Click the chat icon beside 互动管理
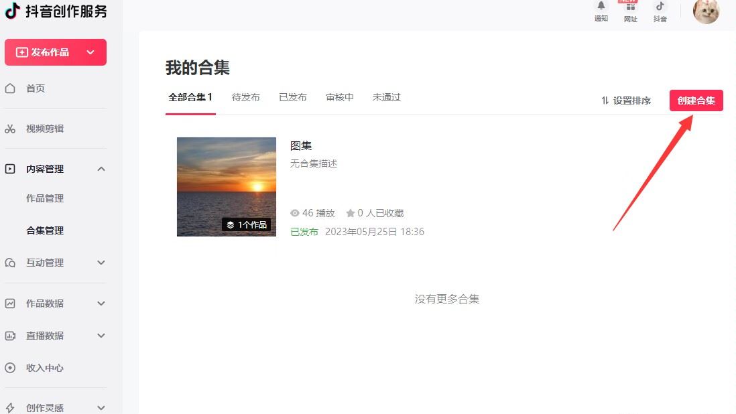Screen dimensions: 736x414 (x=10, y=263)
